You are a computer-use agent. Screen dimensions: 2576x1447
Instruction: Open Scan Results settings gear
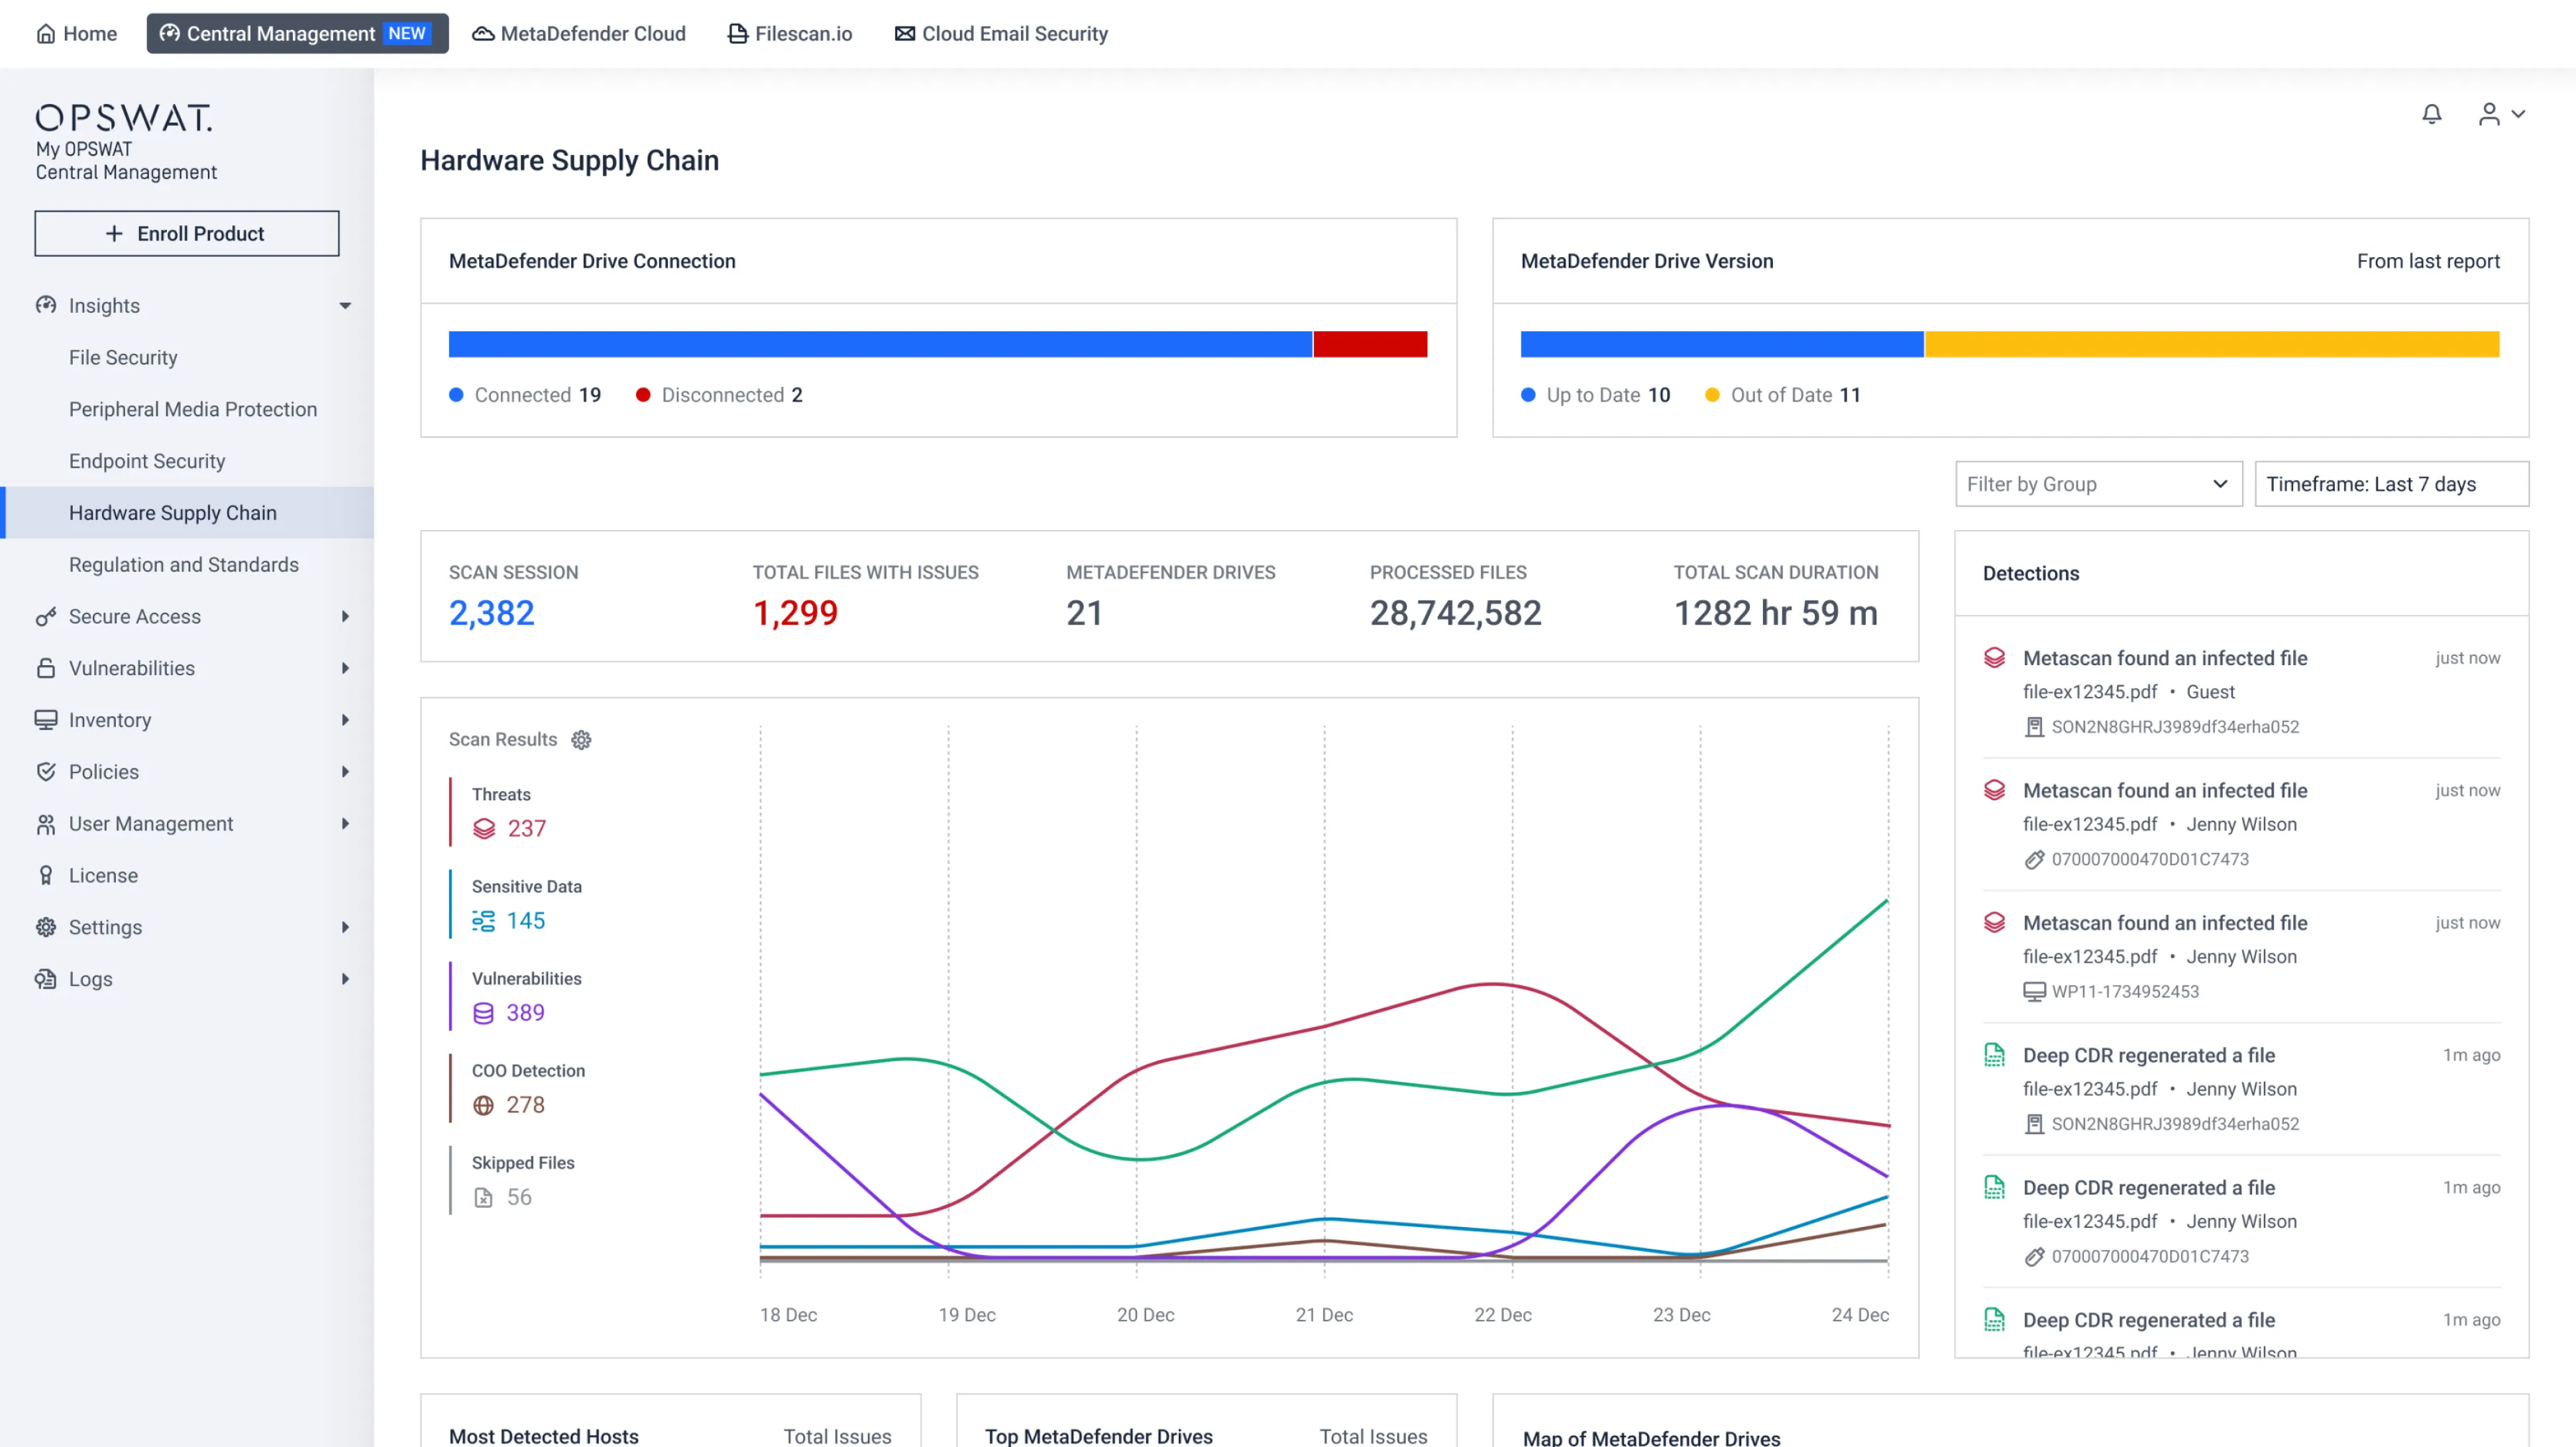coord(581,740)
